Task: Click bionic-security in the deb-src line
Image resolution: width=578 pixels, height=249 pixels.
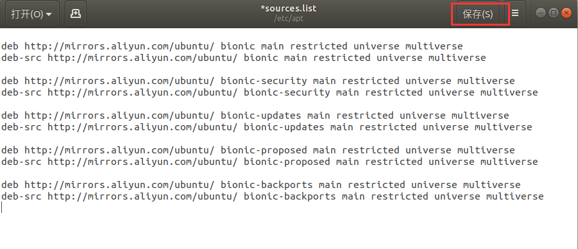Action: pos(287,92)
